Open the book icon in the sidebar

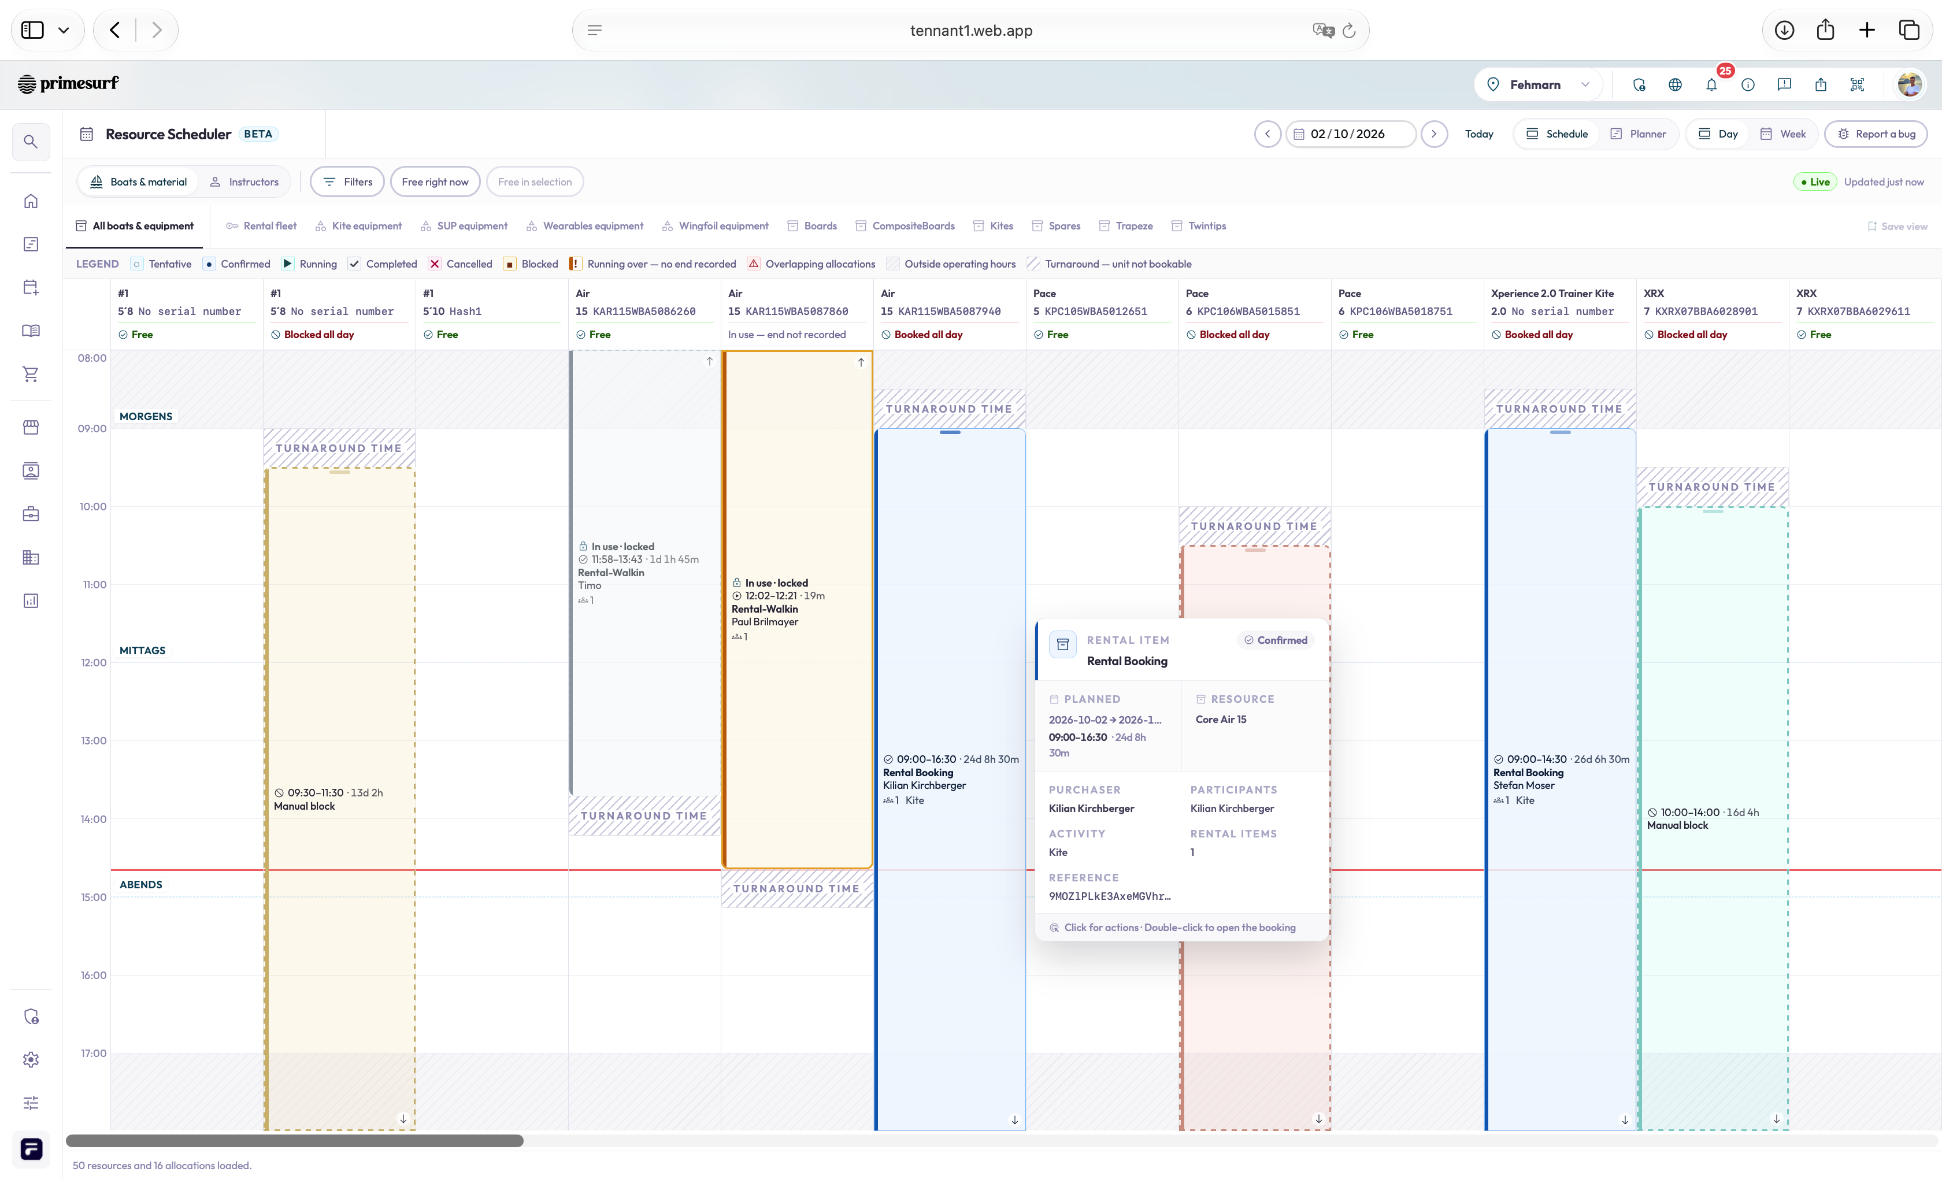click(31, 330)
